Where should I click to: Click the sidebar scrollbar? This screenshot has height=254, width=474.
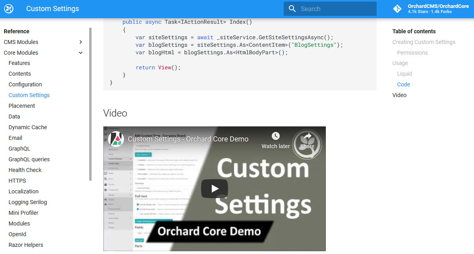pos(90,104)
